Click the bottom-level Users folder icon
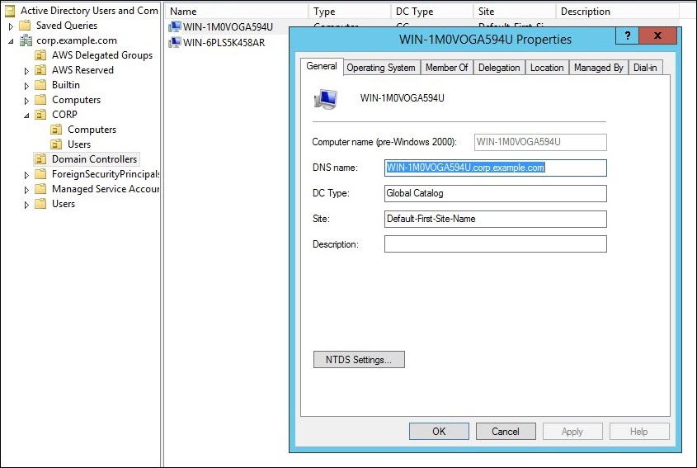The width and height of the screenshot is (697, 468). point(41,204)
